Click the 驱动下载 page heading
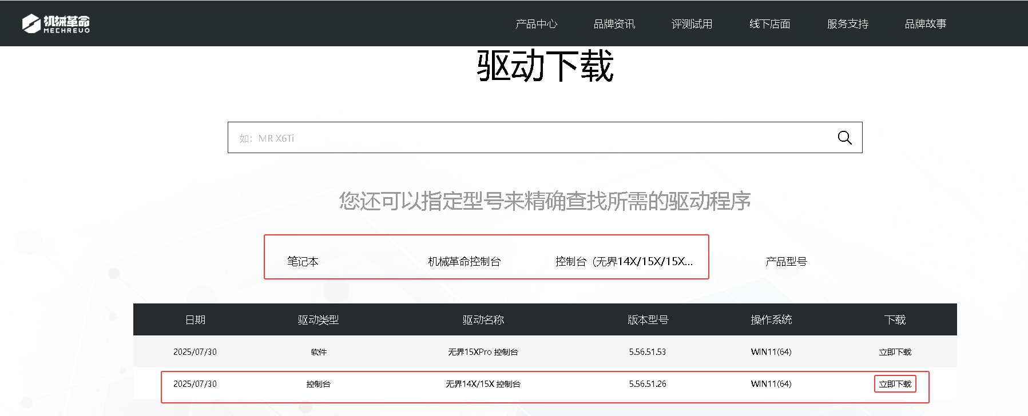 pyautogui.click(x=545, y=66)
